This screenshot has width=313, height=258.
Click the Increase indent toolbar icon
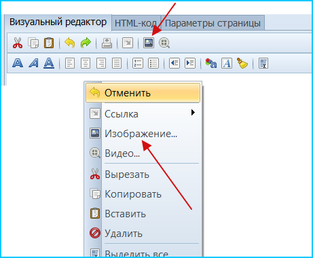point(190,63)
